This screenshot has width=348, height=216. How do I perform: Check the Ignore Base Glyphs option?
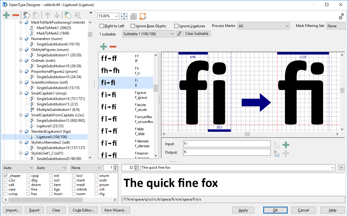[x=133, y=26]
